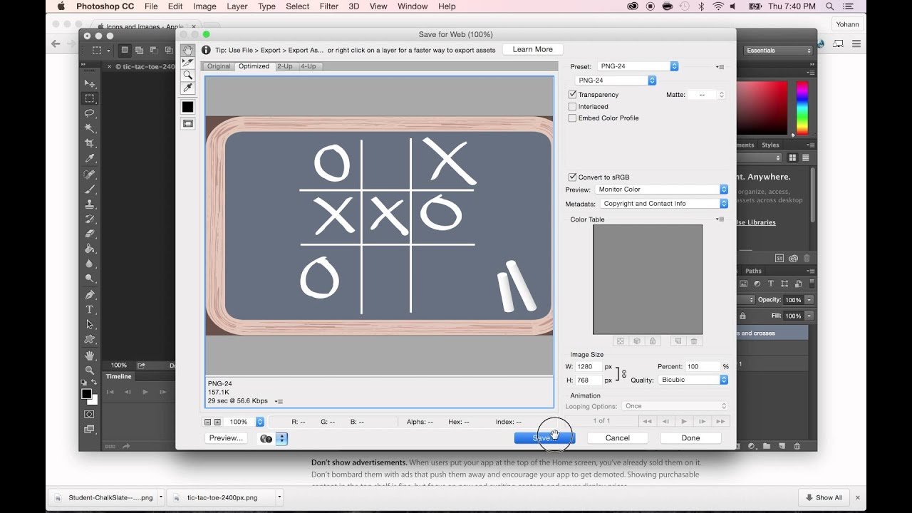
Task: Open the Preset dropdown
Action: click(637, 66)
